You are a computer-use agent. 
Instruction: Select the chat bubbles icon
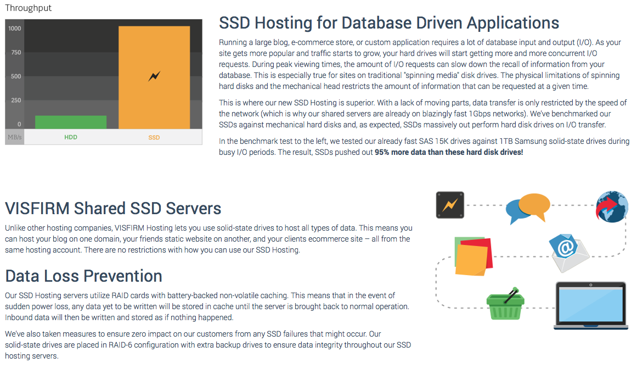click(527, 207)
